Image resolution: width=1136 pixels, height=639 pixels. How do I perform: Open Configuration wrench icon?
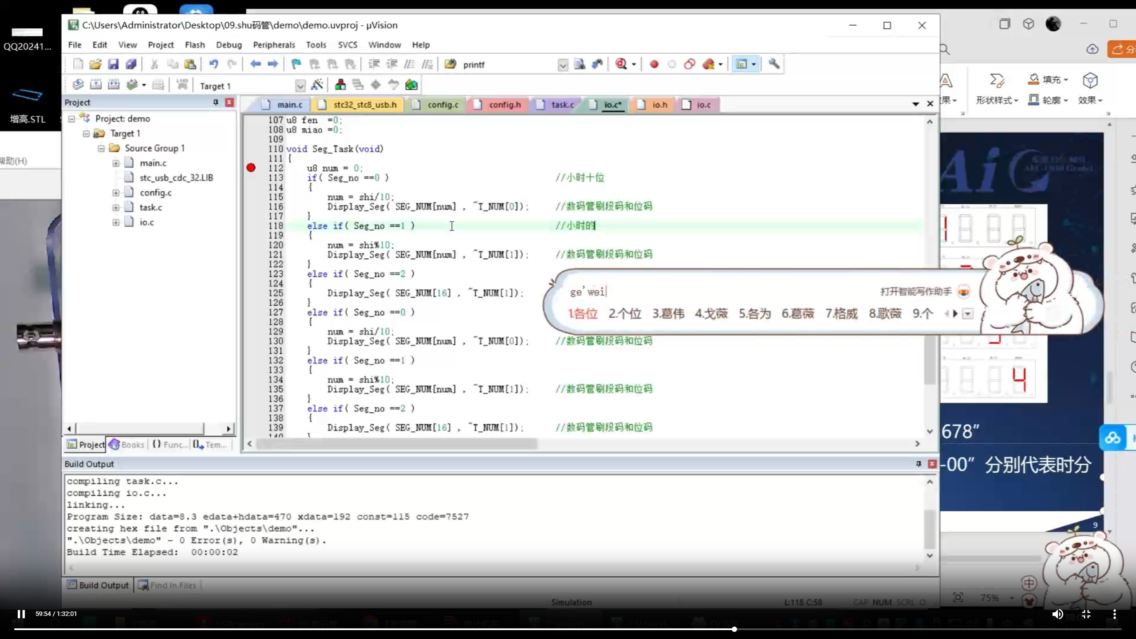coord(774,64)
